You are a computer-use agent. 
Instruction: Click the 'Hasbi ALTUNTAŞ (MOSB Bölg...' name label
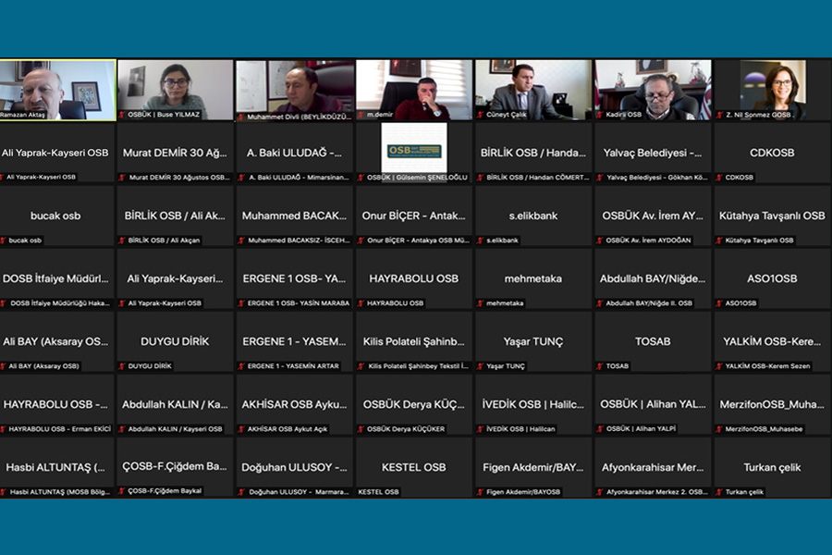coord(59,492)
